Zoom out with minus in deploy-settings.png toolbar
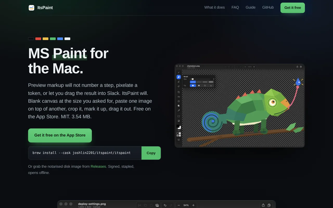 [179, 205]
